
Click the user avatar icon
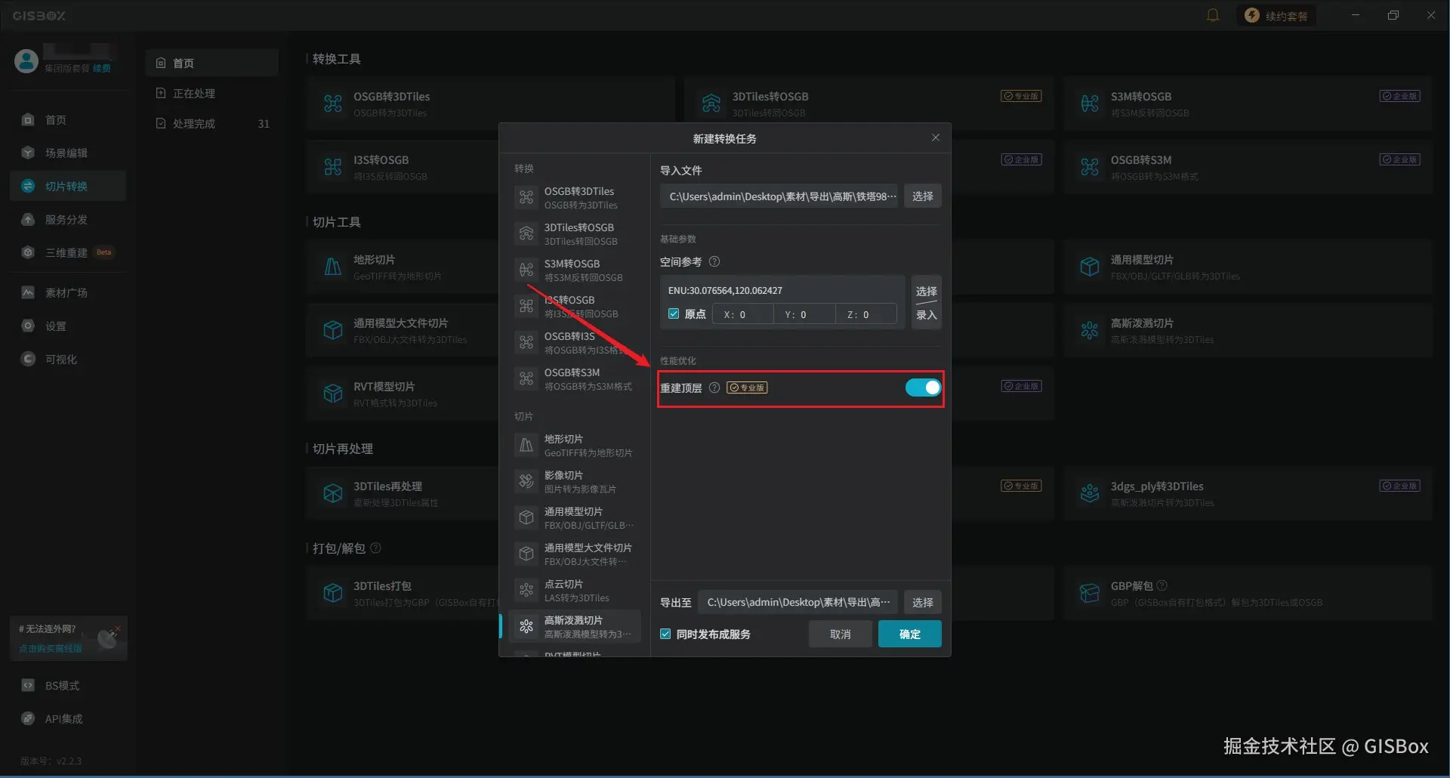pos(26,61)
